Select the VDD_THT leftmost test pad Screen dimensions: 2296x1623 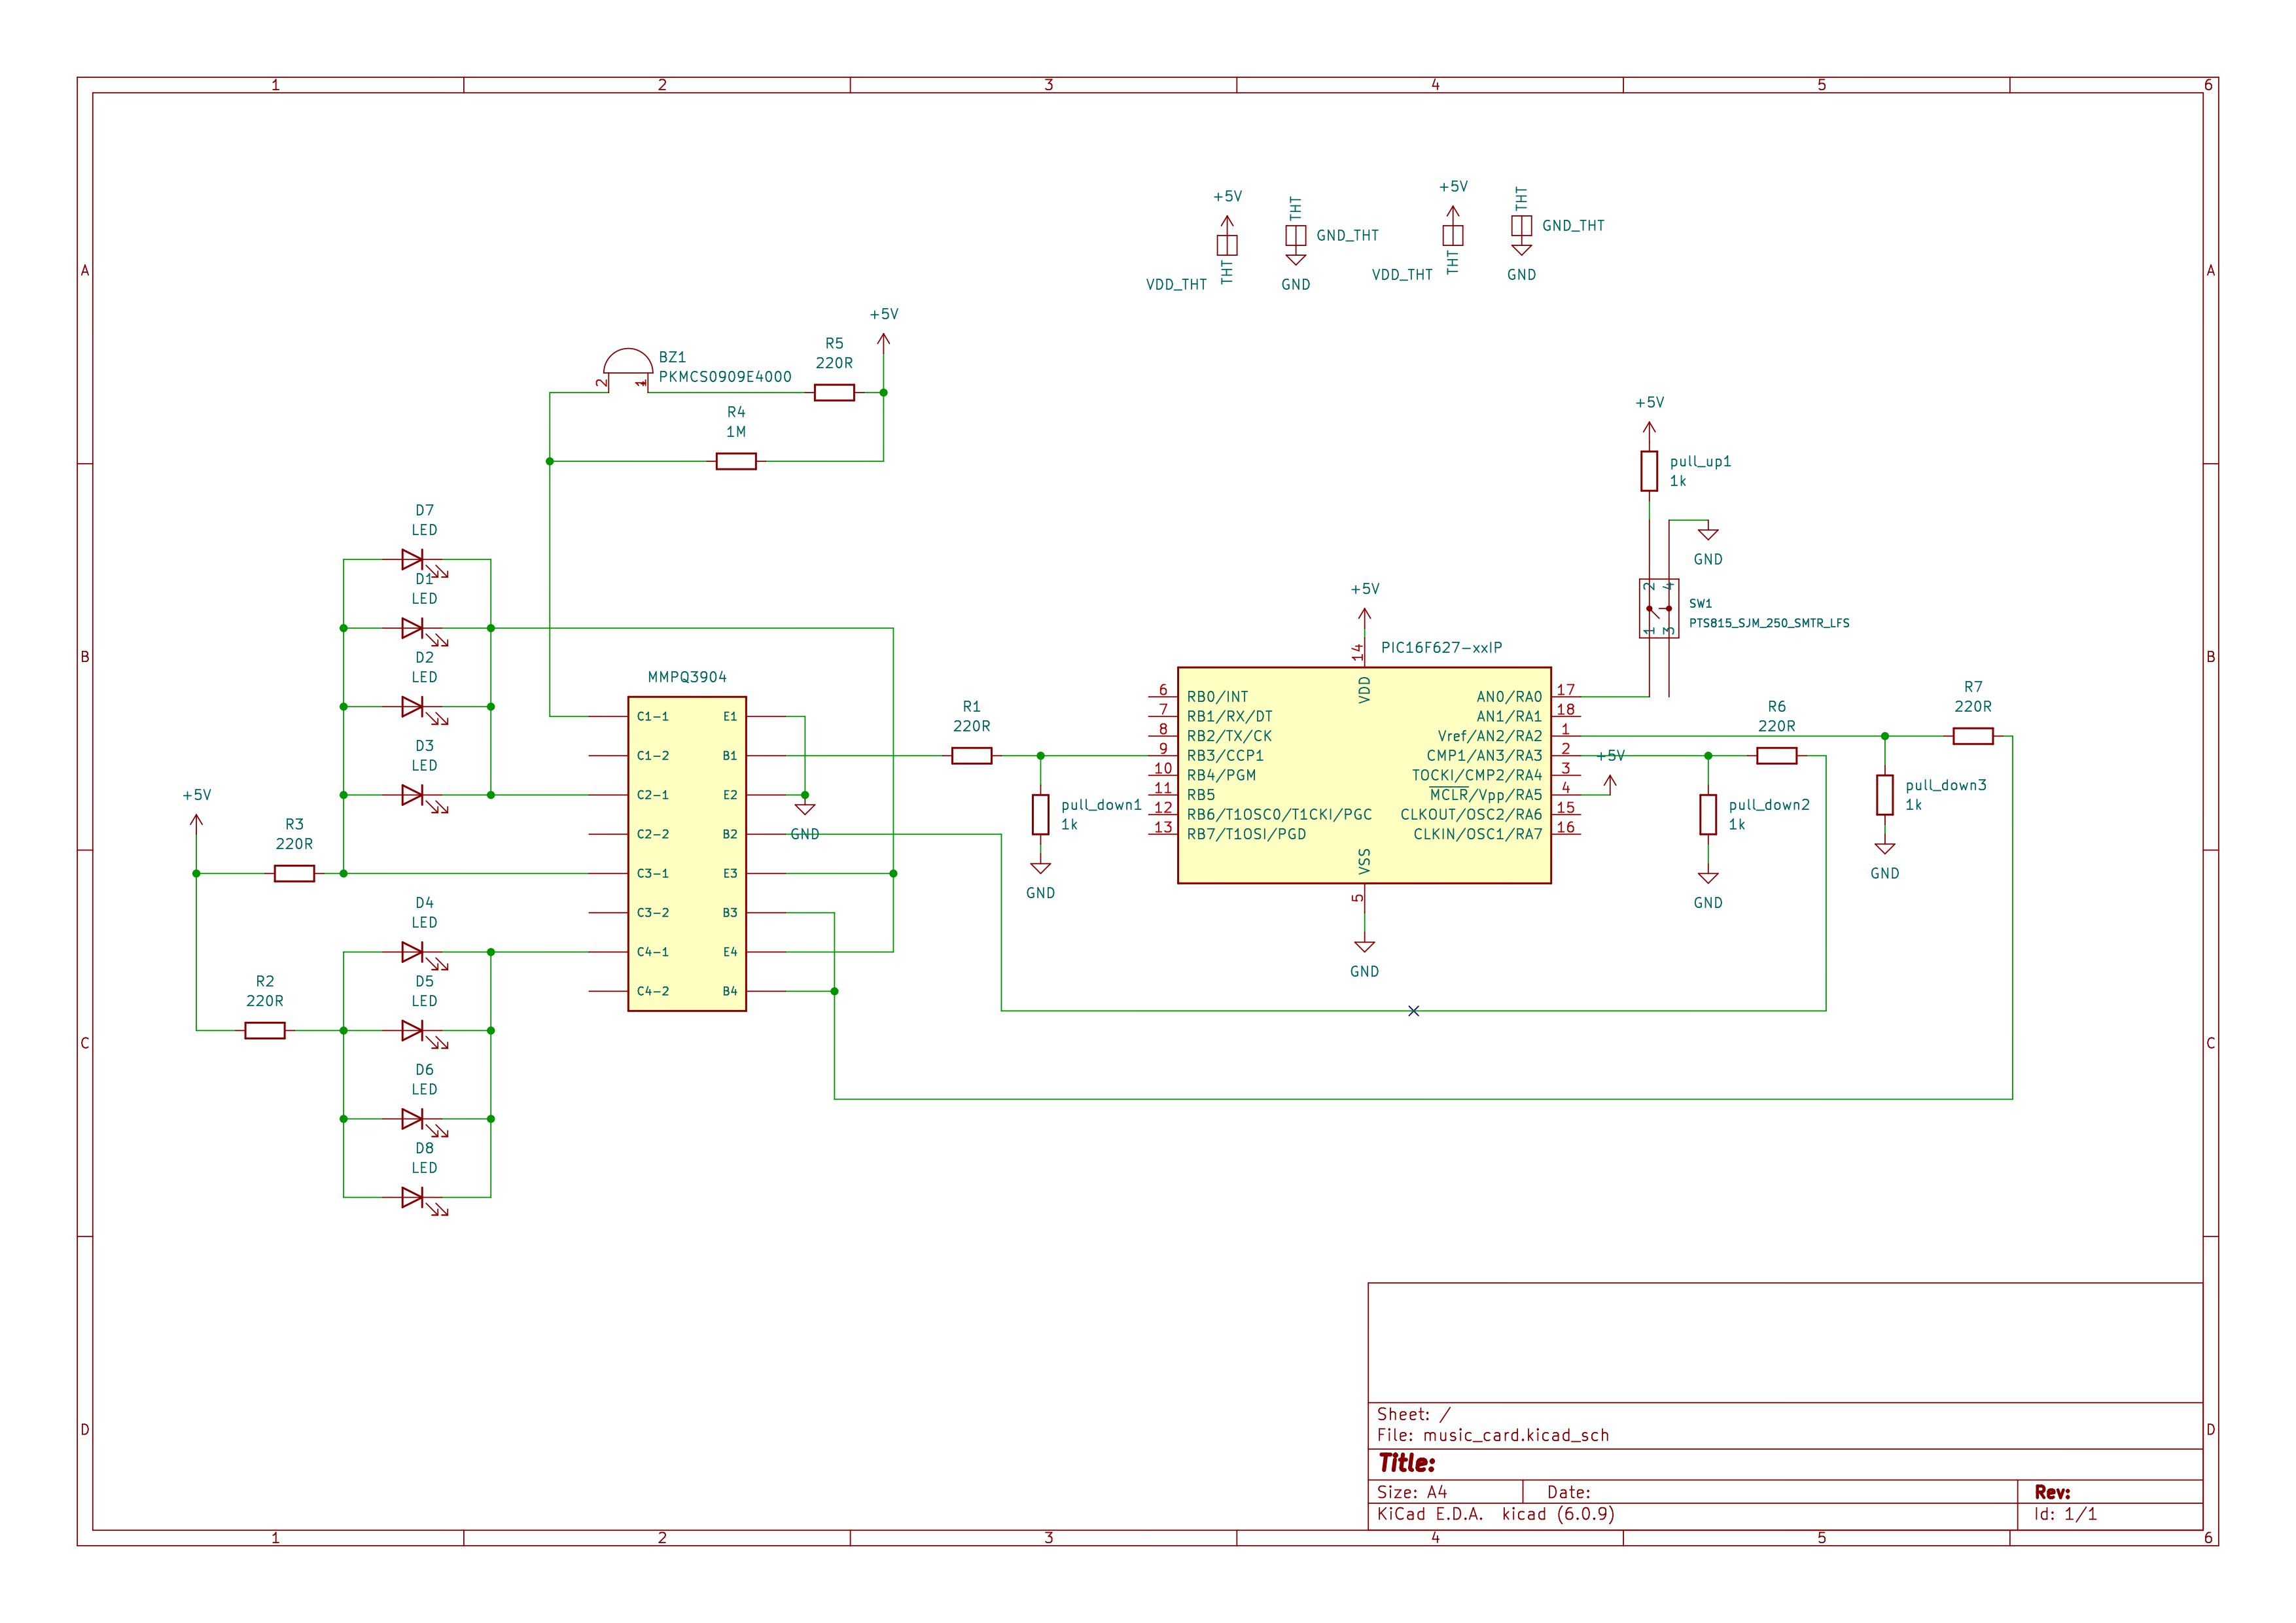1227,245
